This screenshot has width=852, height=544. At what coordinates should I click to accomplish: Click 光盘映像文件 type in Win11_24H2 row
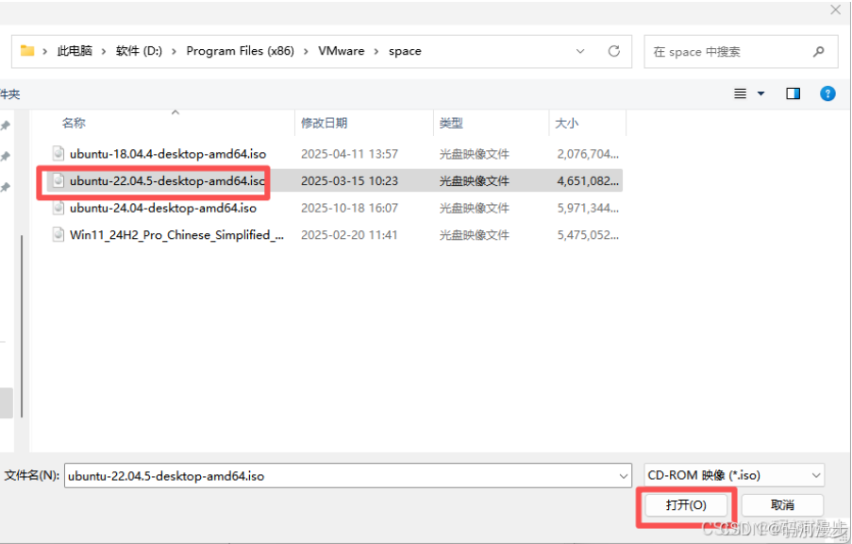click(475, 235)
